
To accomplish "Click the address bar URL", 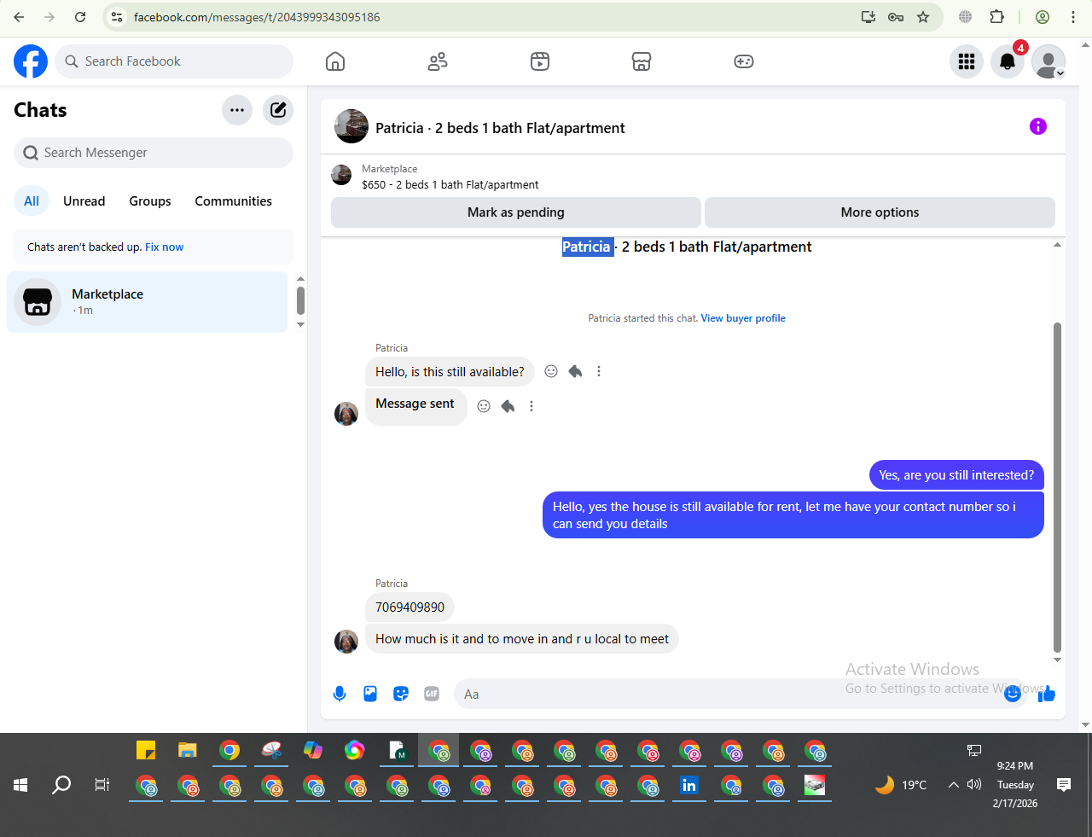I will [x=257, y=17].
